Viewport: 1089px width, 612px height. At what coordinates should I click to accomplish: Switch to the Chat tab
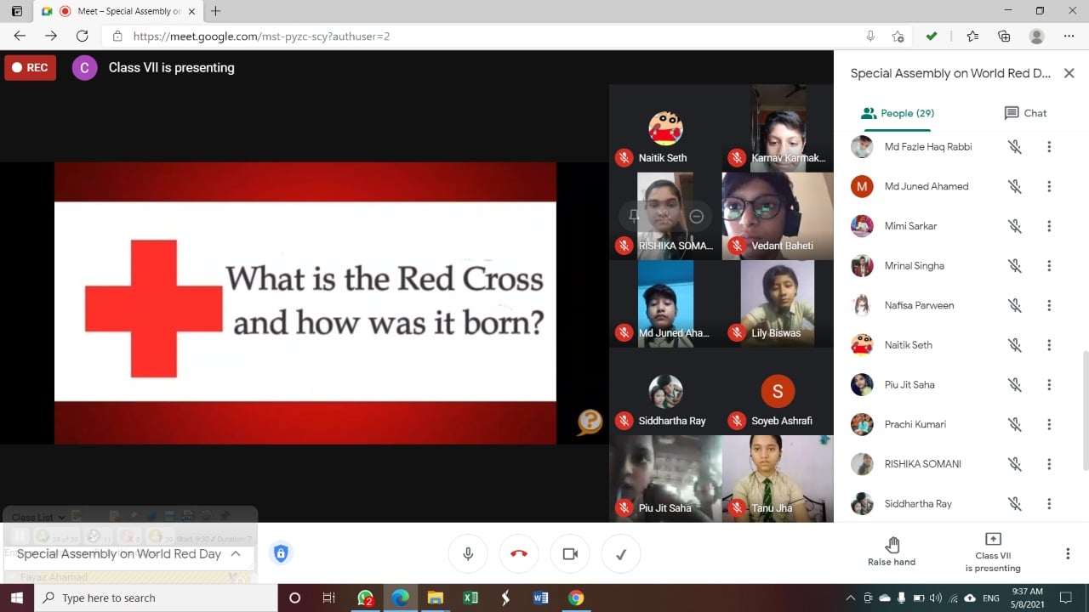tap(1025, 113)
